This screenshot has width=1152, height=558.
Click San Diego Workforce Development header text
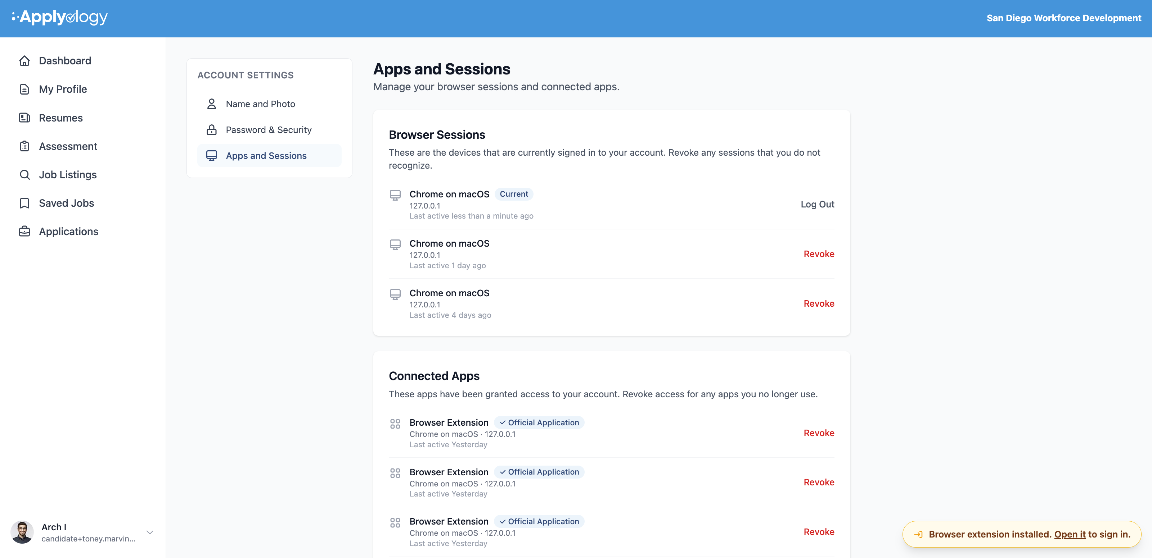tap(1063, 18)
